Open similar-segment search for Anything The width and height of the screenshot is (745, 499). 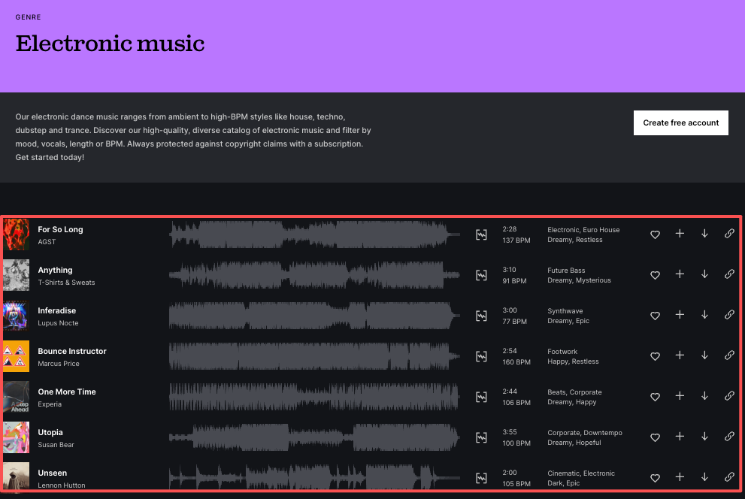click(x=481, y=275)
